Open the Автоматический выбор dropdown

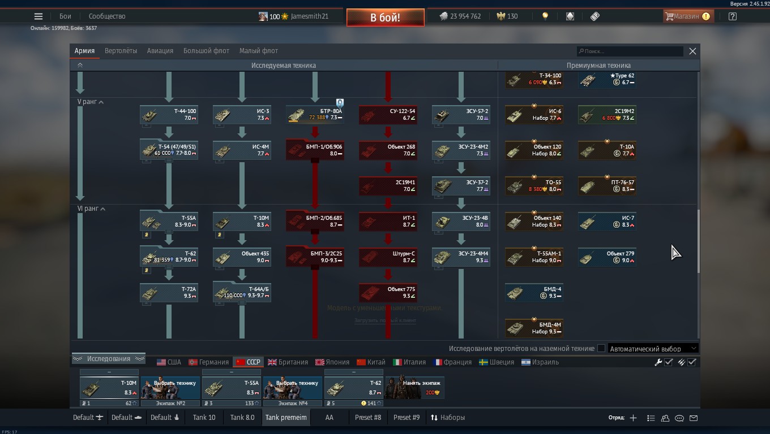(x=653, y=349)
